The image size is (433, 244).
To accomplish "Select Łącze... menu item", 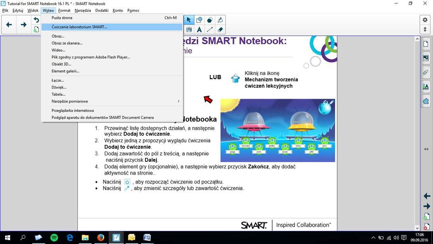I will (112, 80).
